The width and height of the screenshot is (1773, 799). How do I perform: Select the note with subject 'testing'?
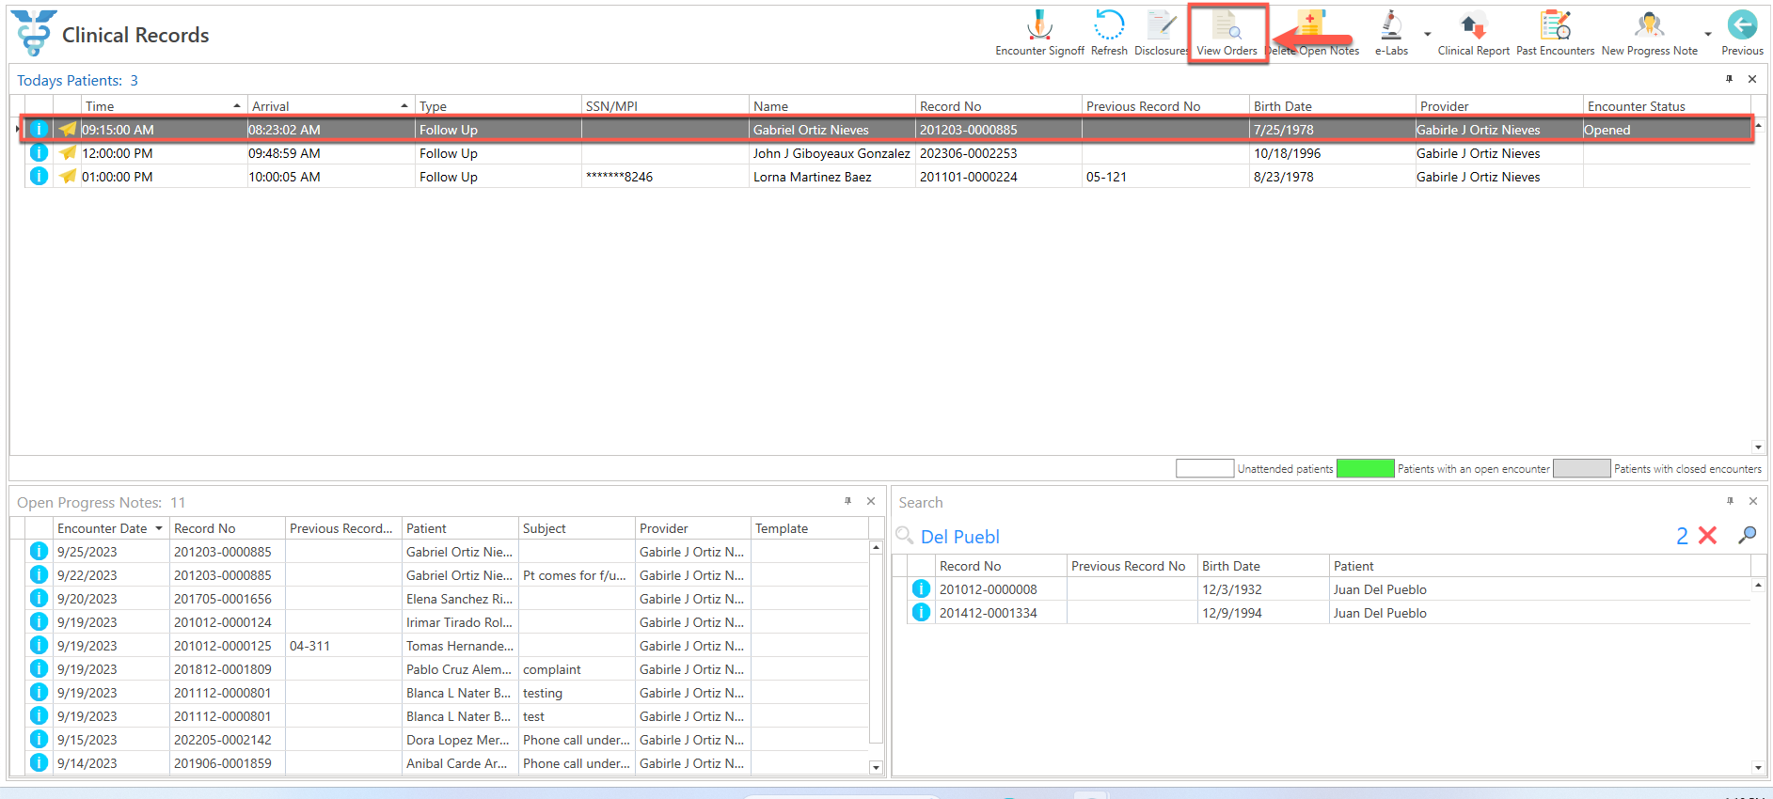(x=543, y=694)
